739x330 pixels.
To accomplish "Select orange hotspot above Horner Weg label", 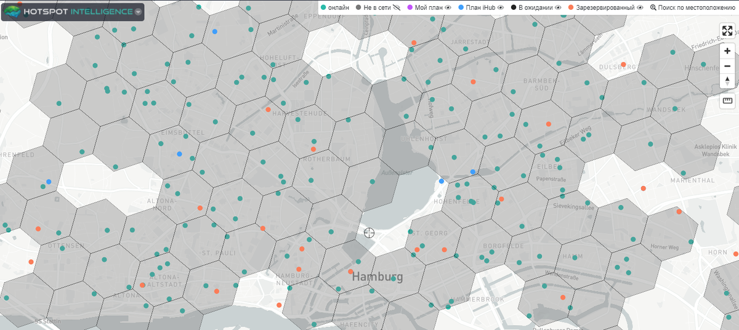I will 679,211.
